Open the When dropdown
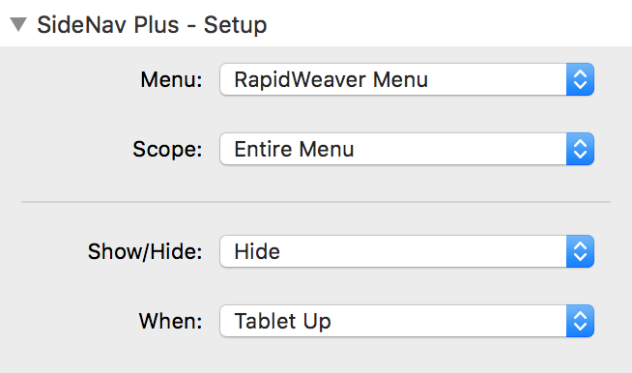The width and height of the screenshot is (632, 373). pos(407,321)
